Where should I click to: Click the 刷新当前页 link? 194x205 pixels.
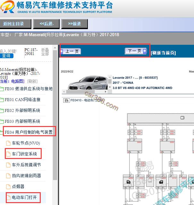(163, 53)
